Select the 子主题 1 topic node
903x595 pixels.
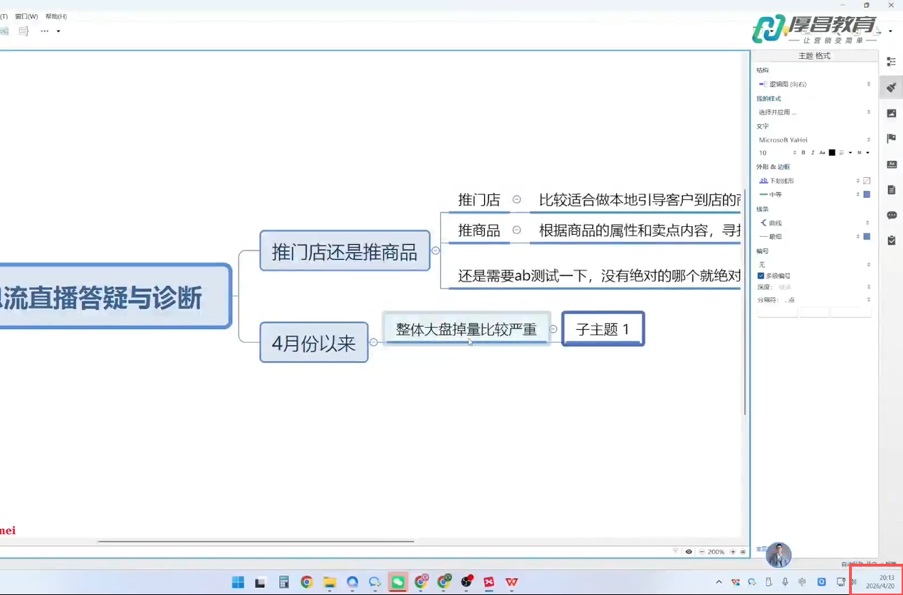click(603, 329)
